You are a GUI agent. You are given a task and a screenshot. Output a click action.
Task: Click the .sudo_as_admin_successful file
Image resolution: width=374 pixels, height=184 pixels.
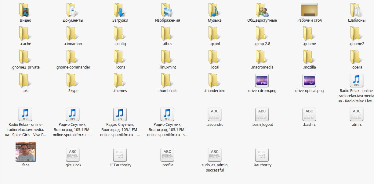(x=215, y=155)
